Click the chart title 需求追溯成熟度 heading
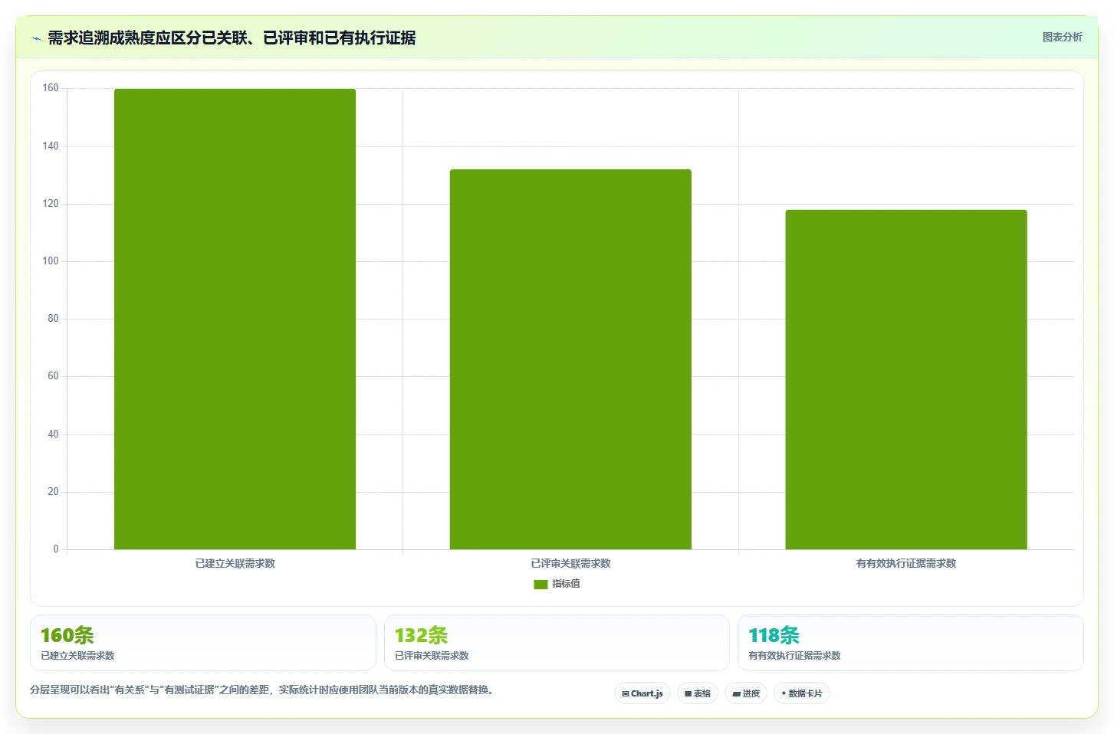The image size is (1114, 734). click(232, 38)
